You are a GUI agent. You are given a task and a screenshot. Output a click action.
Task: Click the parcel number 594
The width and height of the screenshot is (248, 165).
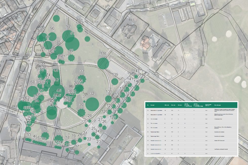pyautogui.click(x=145, y=53)
